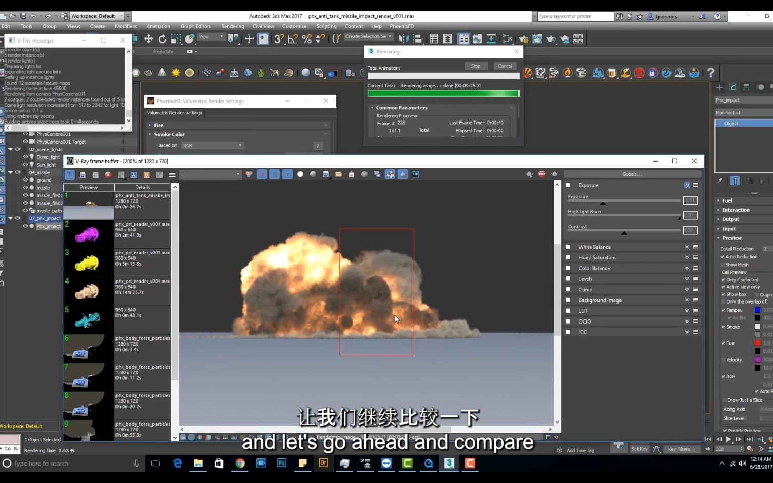This screenshot has width=773, height=483.
Task: Enable the Show Mesh checkbox in Preview
Action: [x=723, y=265]
